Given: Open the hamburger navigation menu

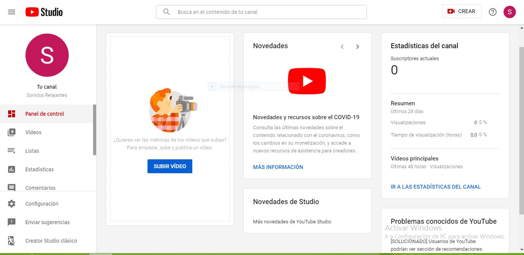Looking at the screenshot, I should pos(12,12).
